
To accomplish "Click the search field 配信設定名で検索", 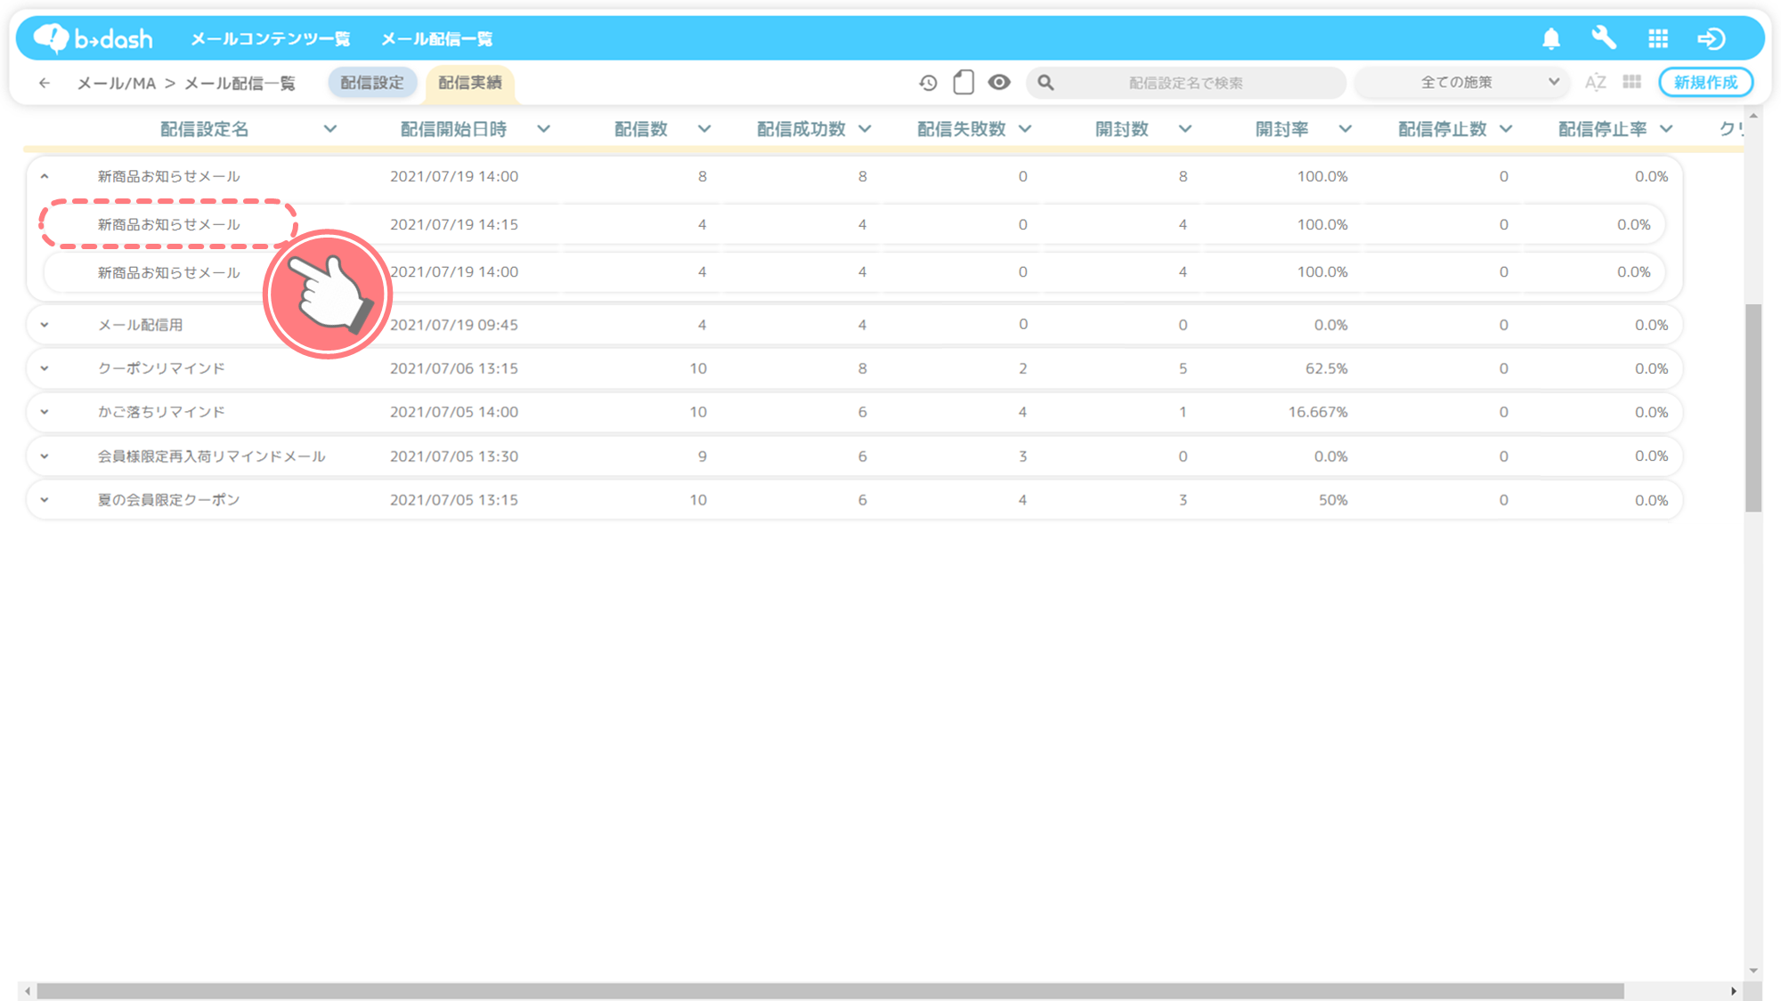I will click(1186, 83).
